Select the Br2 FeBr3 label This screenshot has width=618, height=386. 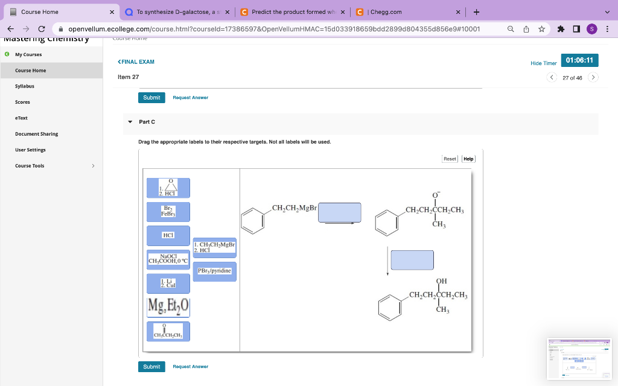pos(168,212)
